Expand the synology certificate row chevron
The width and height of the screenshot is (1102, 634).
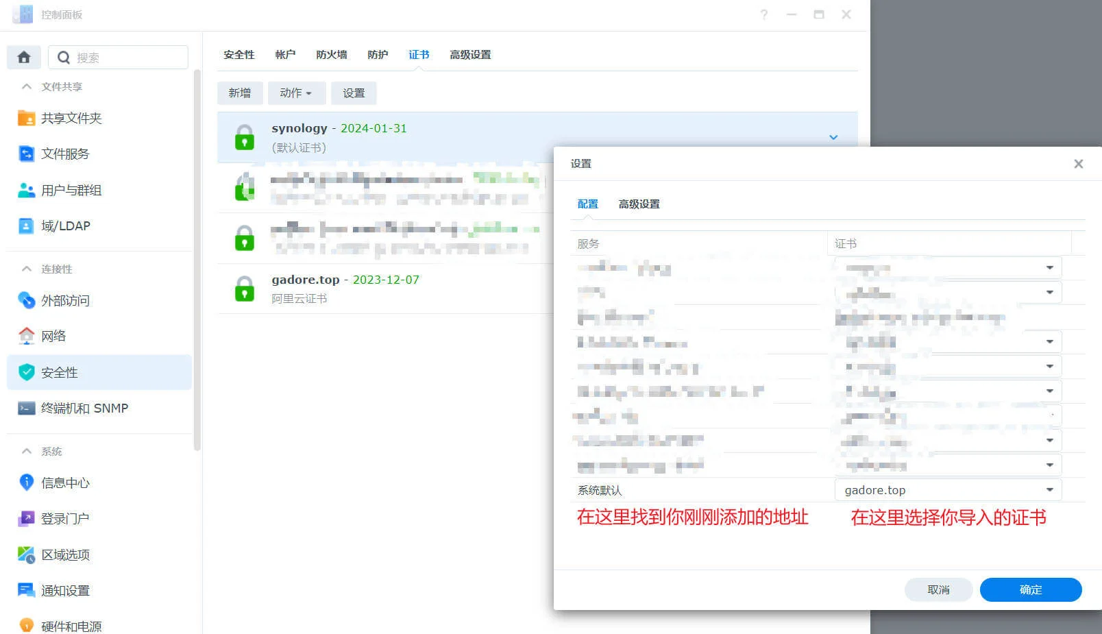[x=833, y=138]
